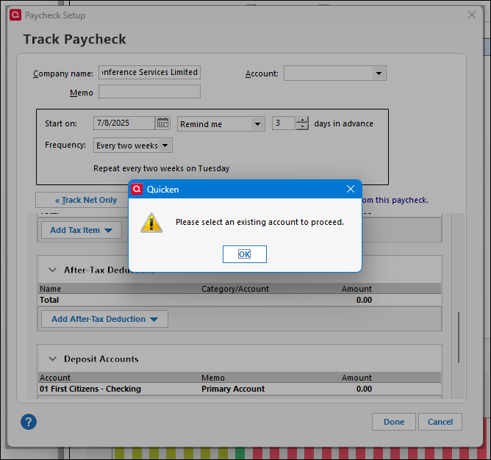Open Add Tax Item dropdown
The height and width of the screenshot is (460, 491).
coord(82,230)
